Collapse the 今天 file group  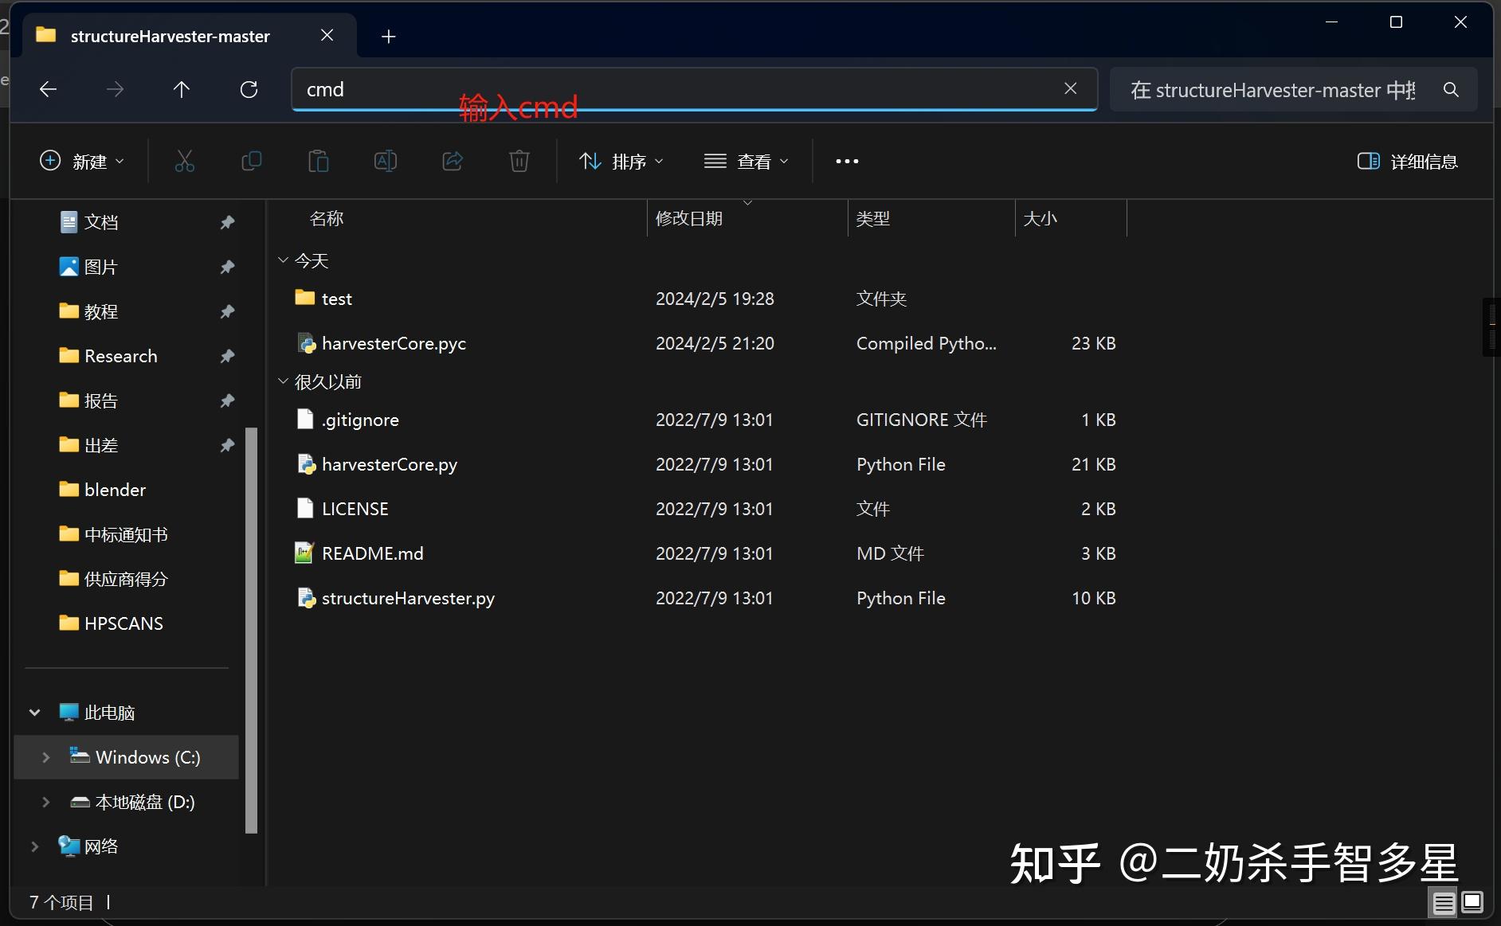tap(282, 260)
